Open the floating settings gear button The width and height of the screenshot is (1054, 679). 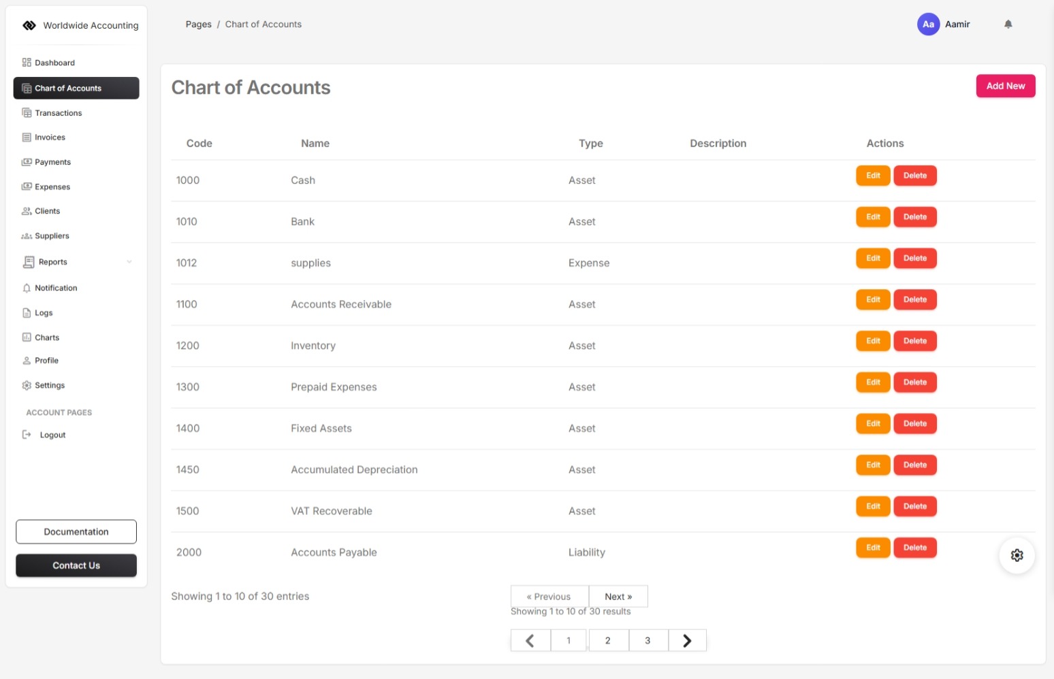[1017, 555]
